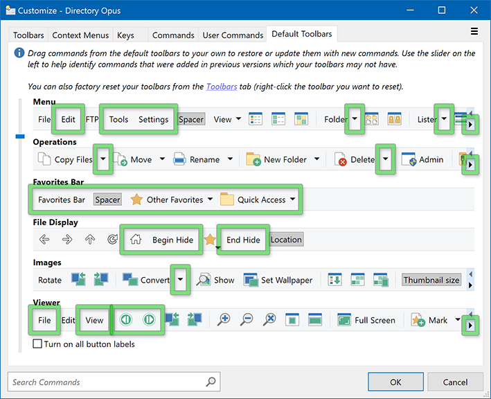Switch to the User Commands tab
This screenshot has width=491, height=399.
233,35
